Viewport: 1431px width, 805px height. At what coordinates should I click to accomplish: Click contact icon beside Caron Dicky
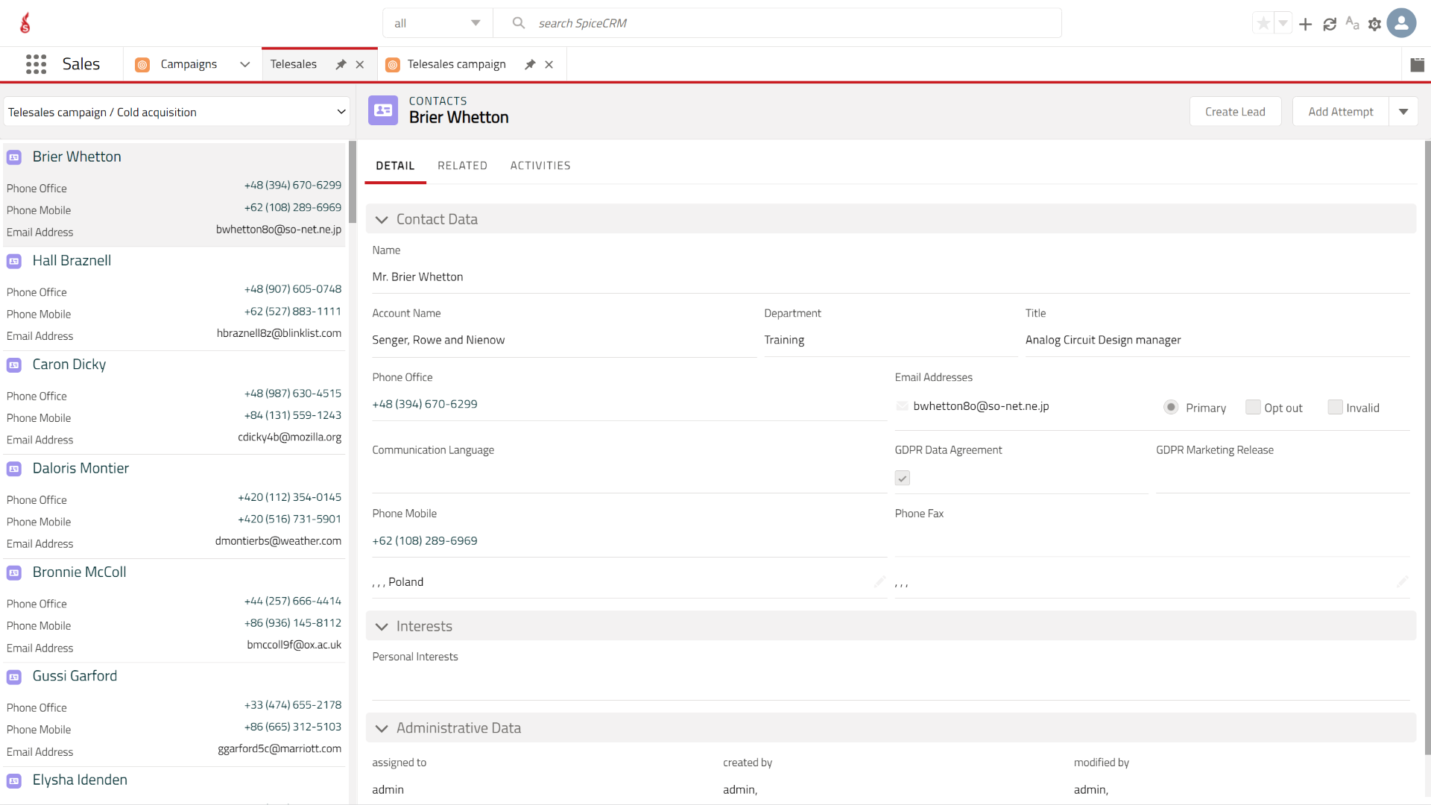14,365
